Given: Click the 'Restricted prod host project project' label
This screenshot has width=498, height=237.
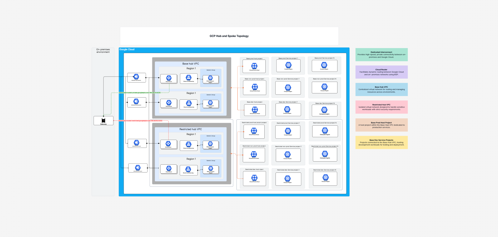Looking at the screenshot, I should click(x=254, y=123).
